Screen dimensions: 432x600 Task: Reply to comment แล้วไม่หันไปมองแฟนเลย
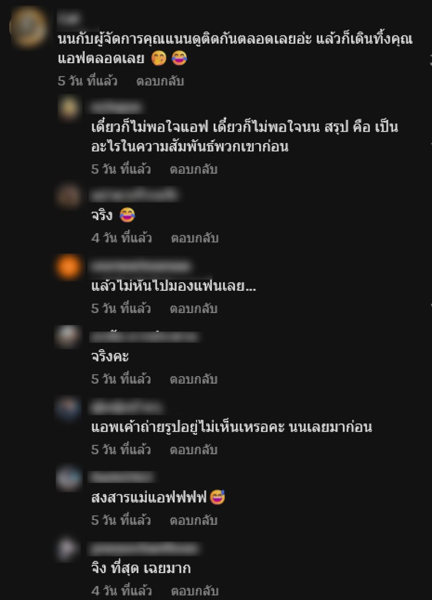(x=193, y=309)
